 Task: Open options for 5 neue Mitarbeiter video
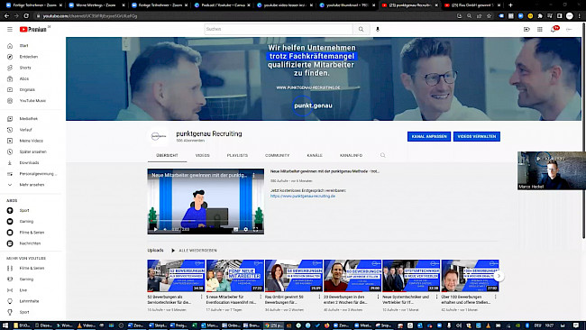[261, 297]
